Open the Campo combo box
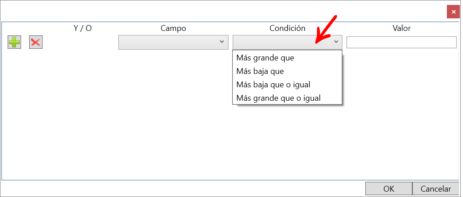Image resolution: width=463 pixels, height=197 pixels. (x=173, y=42)
